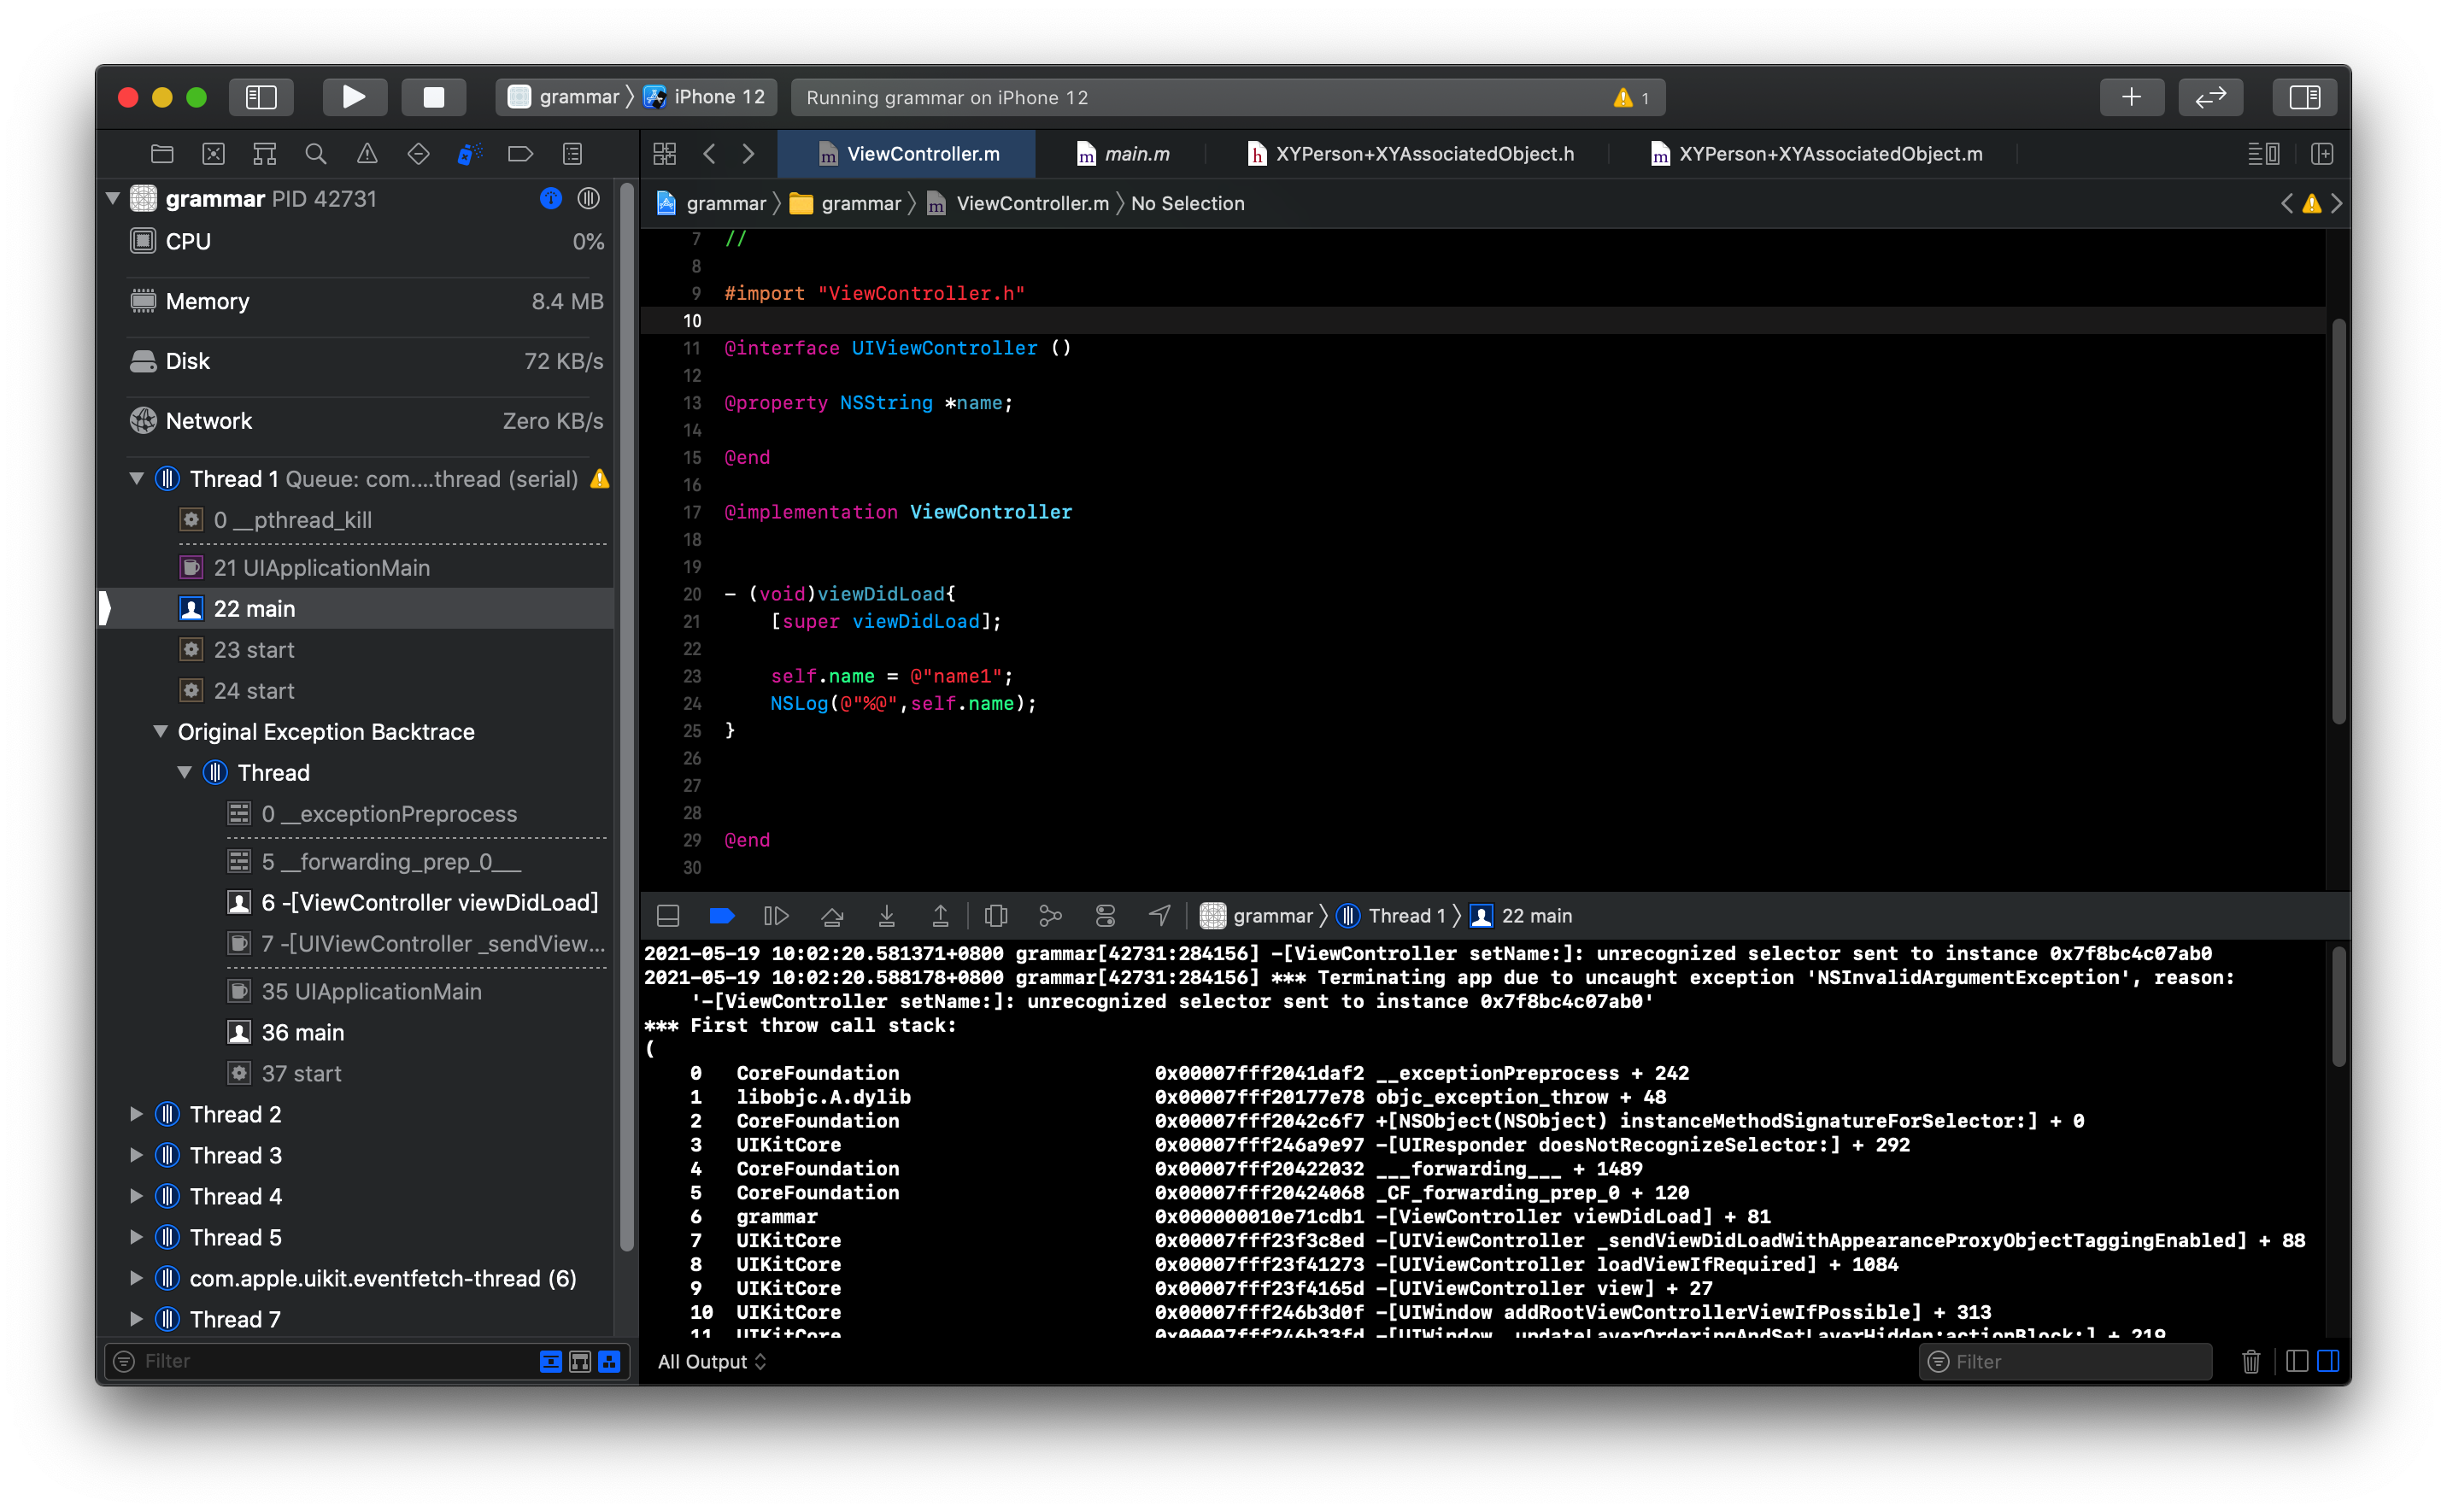Stop the running grammar app

pyautogui.click(x=433, y=97)
